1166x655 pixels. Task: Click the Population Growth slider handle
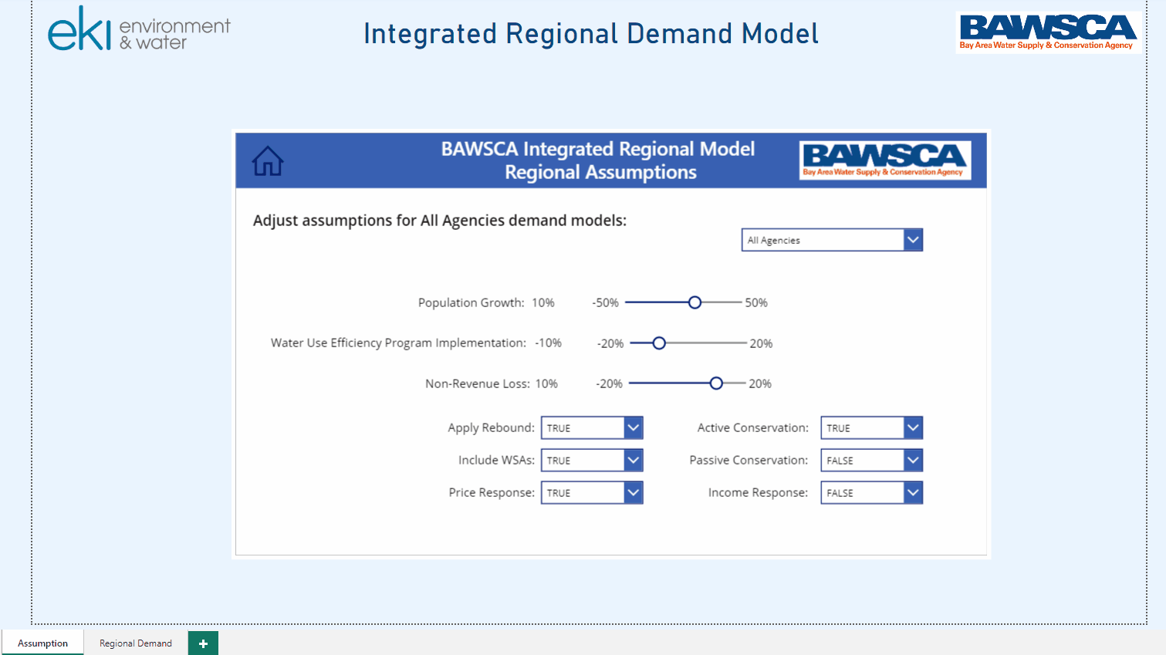[695, 302]
